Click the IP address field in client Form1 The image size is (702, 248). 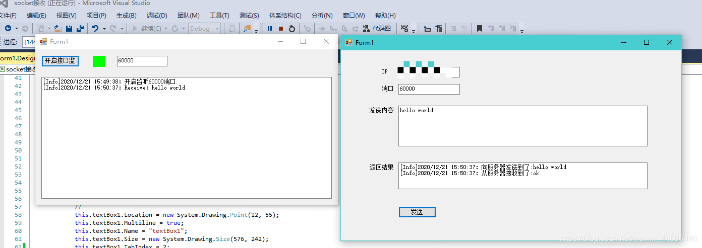[x=429, y=71]
